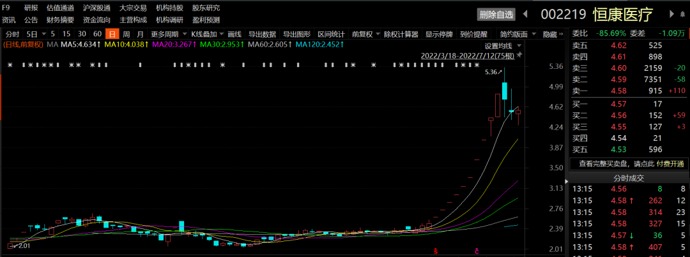Screen dimensions: 690x257
Task: Open the 研报 menu item
Action: (x=31, y=8)
